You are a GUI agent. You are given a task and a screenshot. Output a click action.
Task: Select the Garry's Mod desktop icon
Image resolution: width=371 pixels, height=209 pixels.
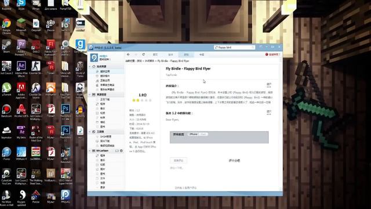click(80, 46)
